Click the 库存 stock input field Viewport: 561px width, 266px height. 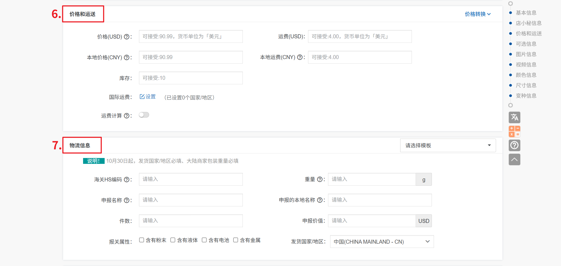pyautogui.click(x=191, y=78)
